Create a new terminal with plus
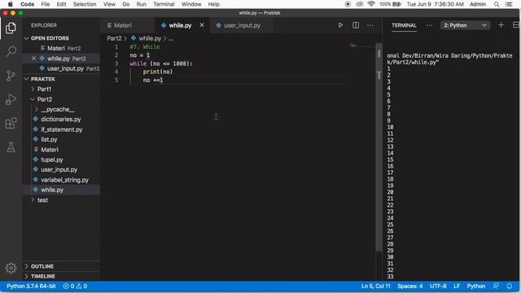The height and width of the screenshot is (293, 521). (501, 25)
